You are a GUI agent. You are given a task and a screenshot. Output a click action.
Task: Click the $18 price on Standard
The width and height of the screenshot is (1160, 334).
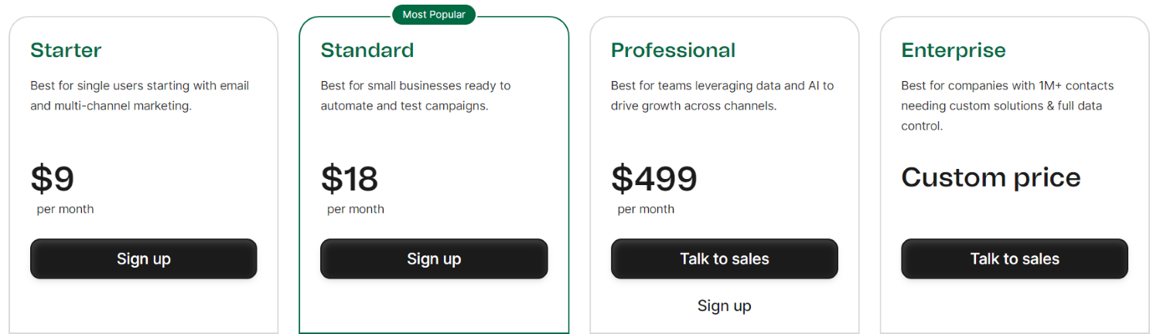350,179
